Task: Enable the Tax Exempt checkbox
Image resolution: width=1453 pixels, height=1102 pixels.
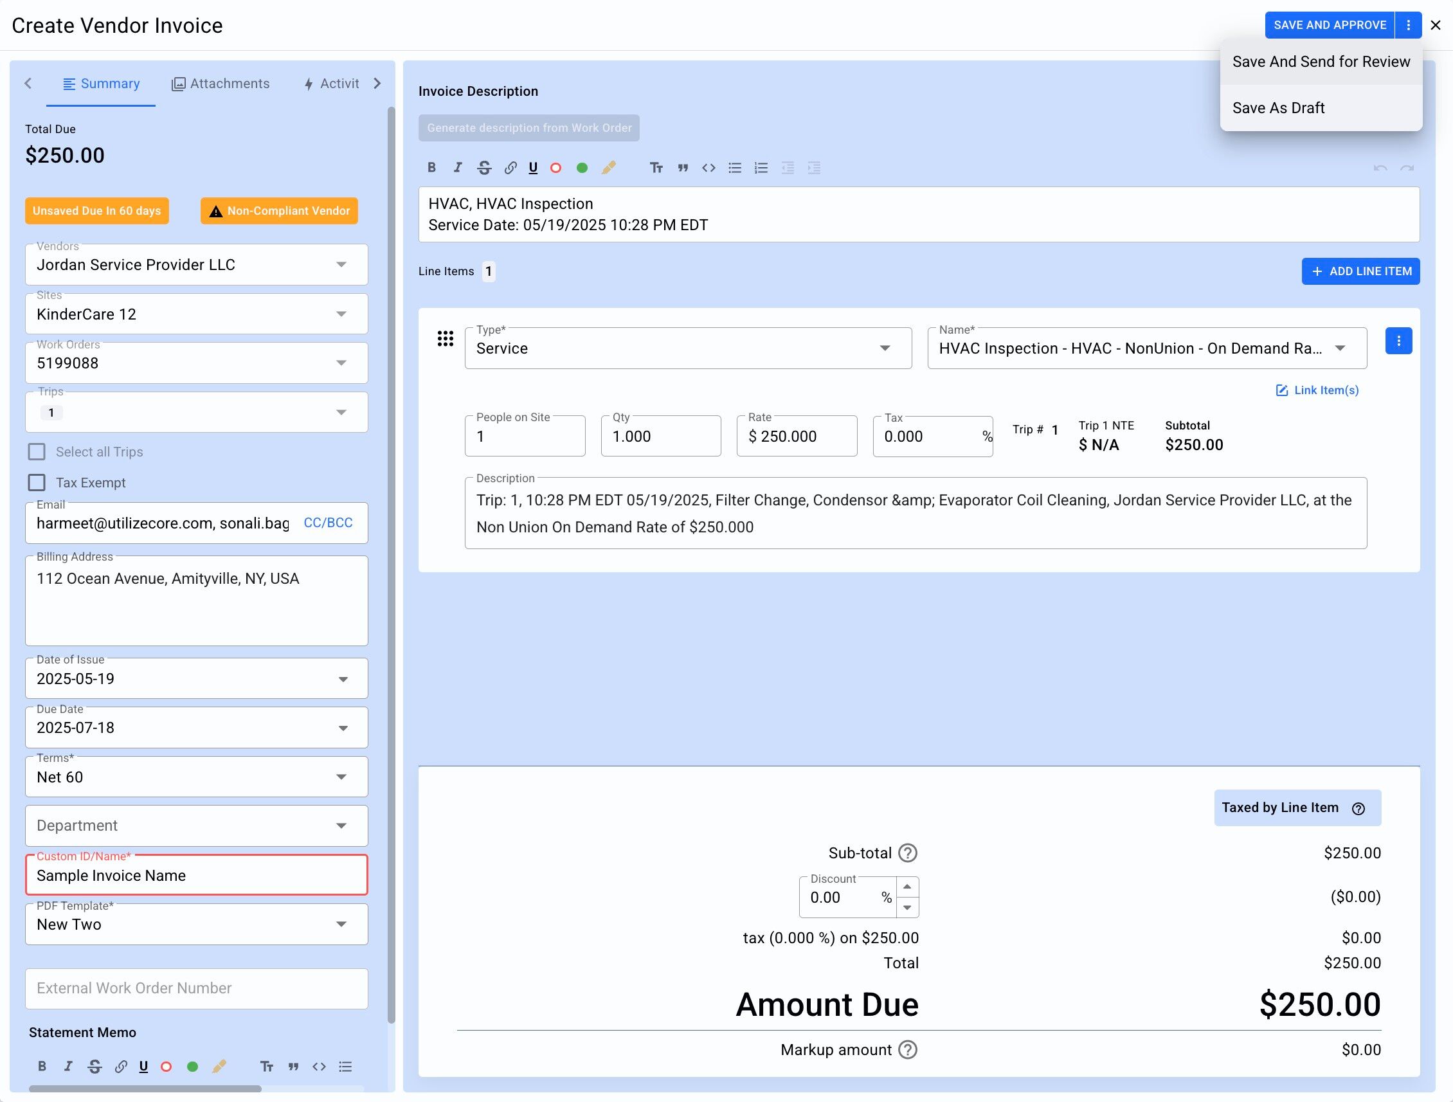Action: tap(37, 483)
